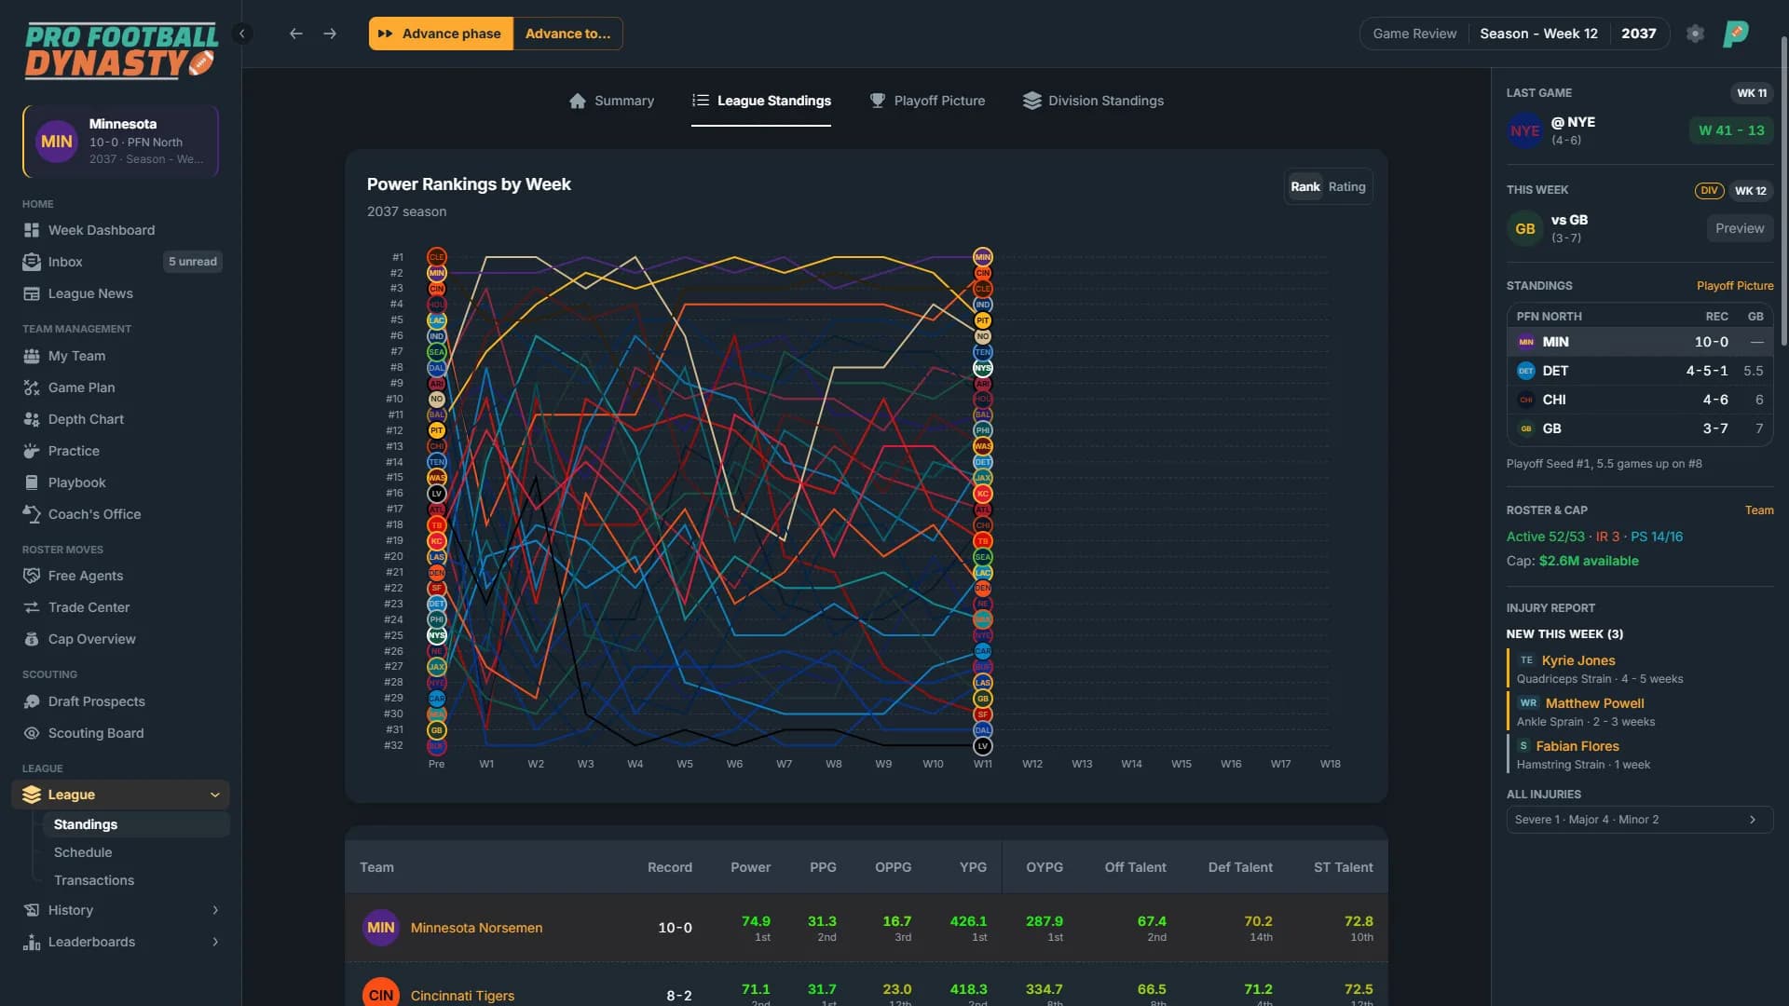Image resolution: width=1789 pixels, height=1006 pixels.
Task: Open the Division Standings tab
Action: [x=1093, y=101]
